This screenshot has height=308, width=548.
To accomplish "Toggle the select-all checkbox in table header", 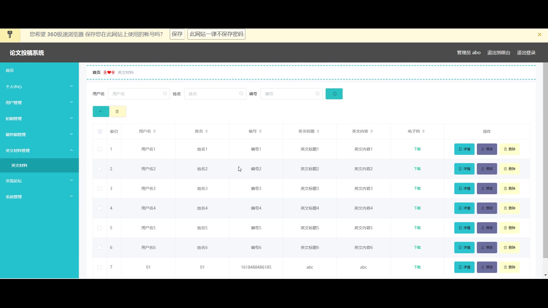I will [100, 131].
